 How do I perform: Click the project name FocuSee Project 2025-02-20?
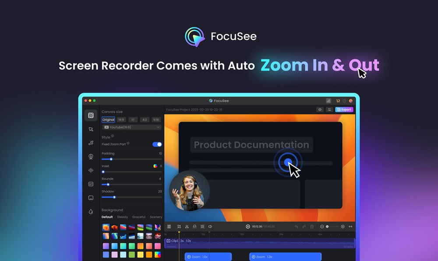tap(194, 110)
